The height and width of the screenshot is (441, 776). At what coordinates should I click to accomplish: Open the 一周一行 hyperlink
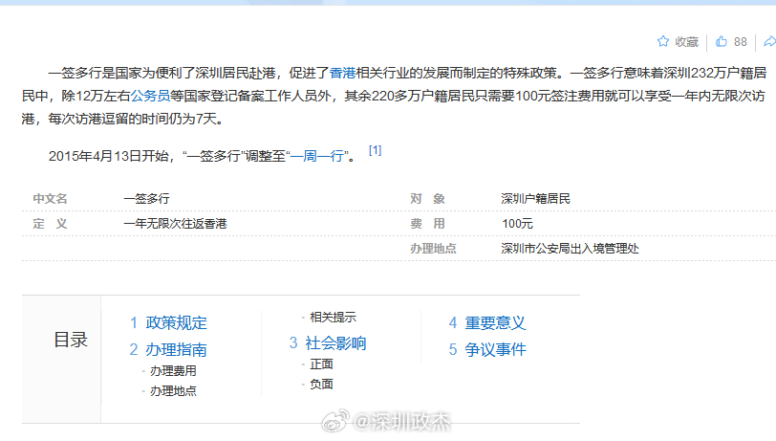pyautogui.click(x=316, y=157)
